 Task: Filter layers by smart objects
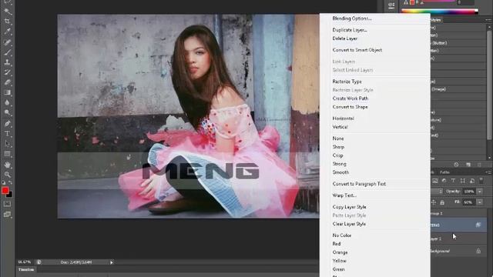click(471, 181)
